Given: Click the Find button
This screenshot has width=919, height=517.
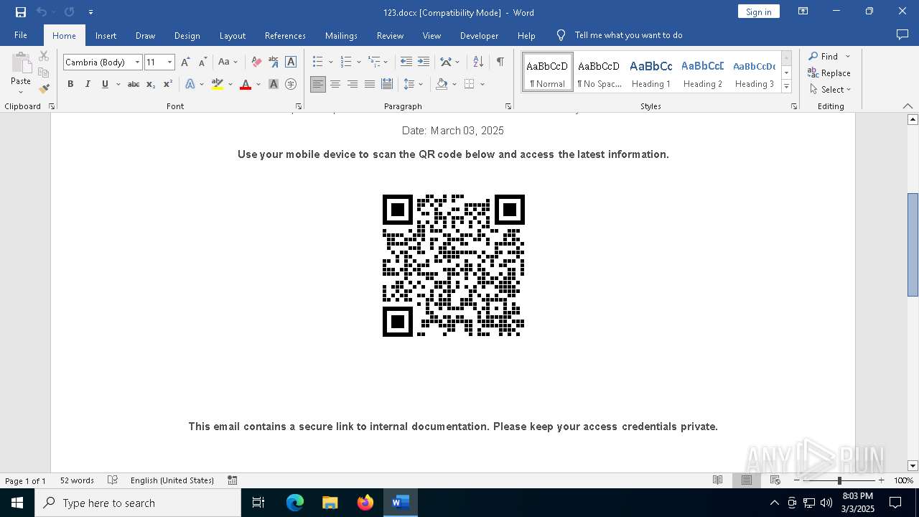Looking at the screenshot, I should pos(823,56).
